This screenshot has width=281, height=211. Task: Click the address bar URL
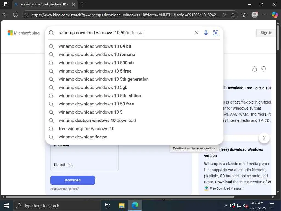125,15
